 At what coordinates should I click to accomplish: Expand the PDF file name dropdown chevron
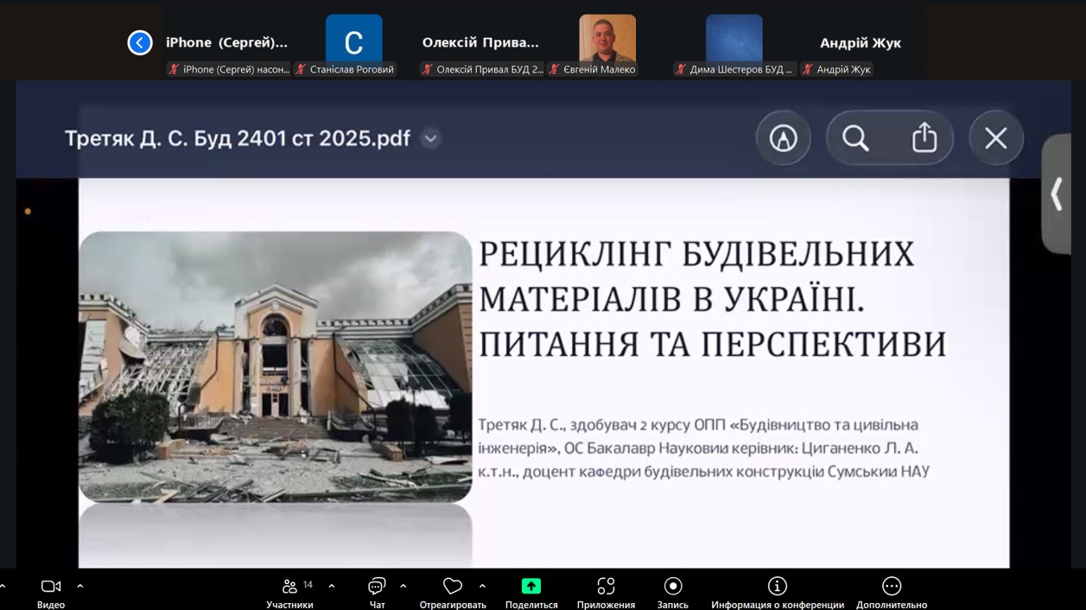[x=430, y=138]
